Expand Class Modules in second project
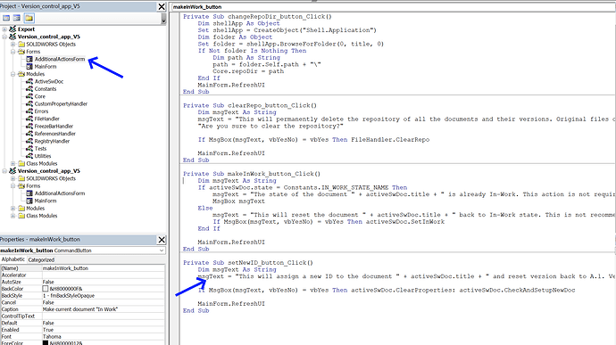Screen dimensions: 616x345 [x=13, y=216]
